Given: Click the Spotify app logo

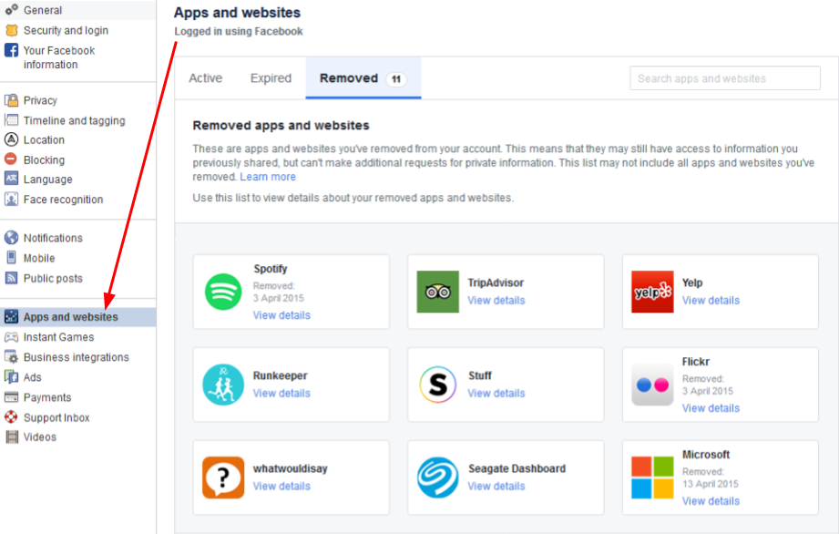Looking at the screenshot, I should tap(223, 292).
